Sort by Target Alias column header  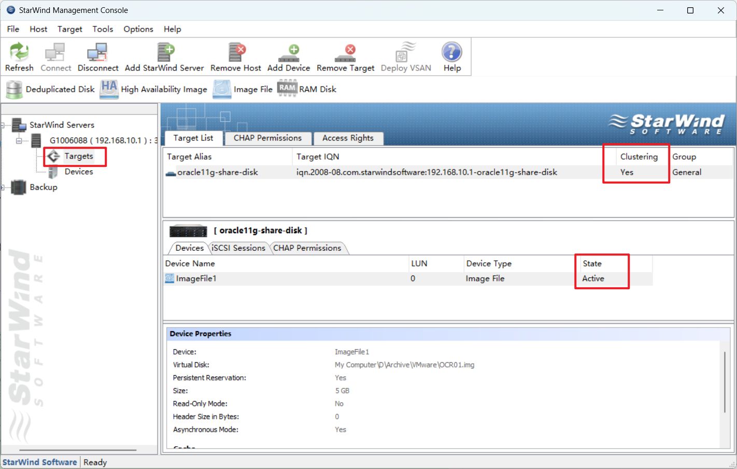click(x=228, y=157)
